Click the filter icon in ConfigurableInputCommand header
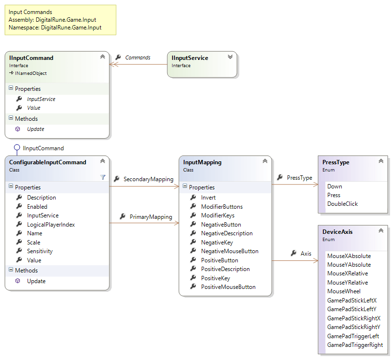The height and width of the screenshot is (358, 392). point(103,177)
